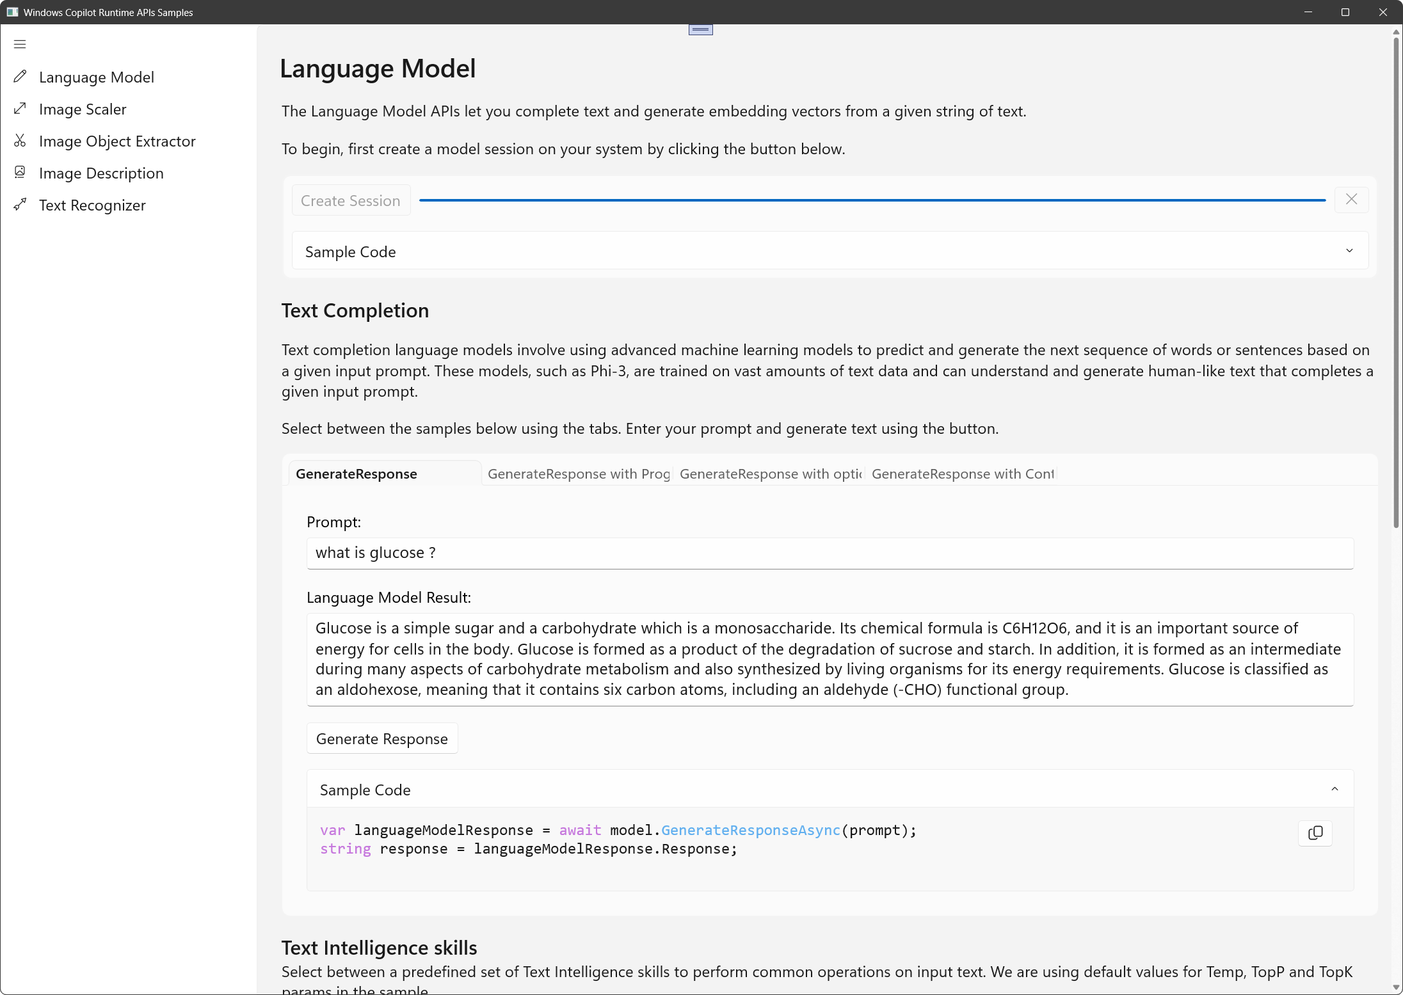Click the Image Description picture icon
1403x995 pixels.
[20, 172]
